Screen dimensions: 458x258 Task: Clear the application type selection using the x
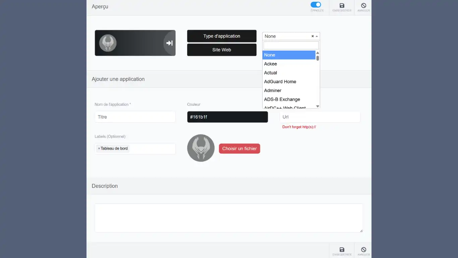point(312,36)
